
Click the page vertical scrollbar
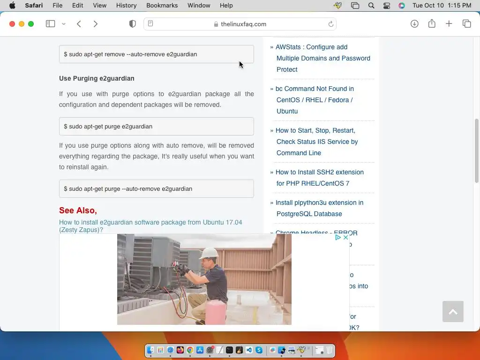click(476, 150)
